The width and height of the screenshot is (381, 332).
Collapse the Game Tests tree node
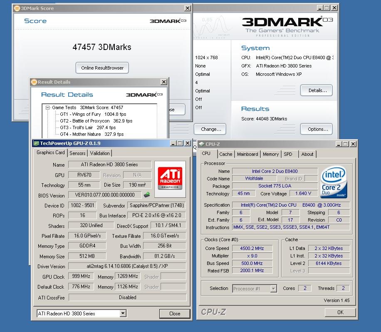tap(47, 107)
